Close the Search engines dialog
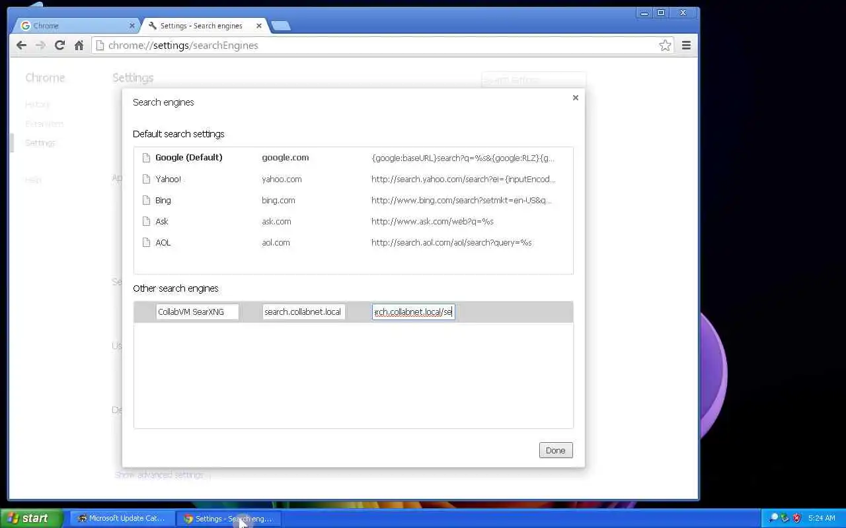846x528 pixels. tap(575, 98)
